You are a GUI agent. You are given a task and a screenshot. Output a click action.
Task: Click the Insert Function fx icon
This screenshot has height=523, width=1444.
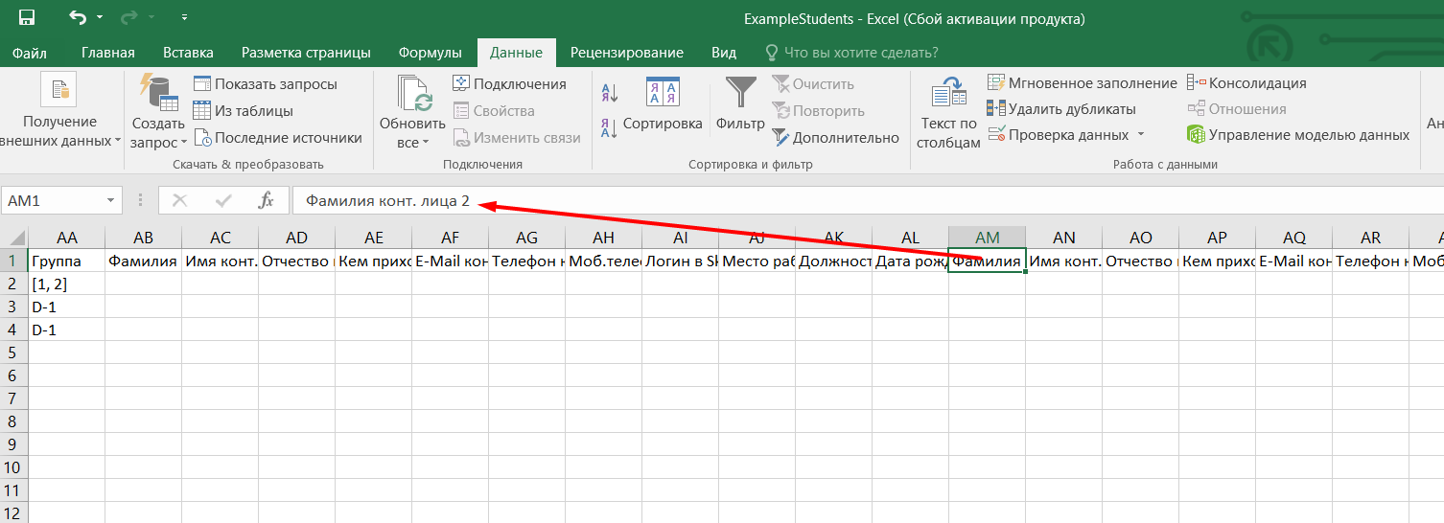tap(267, 201)
